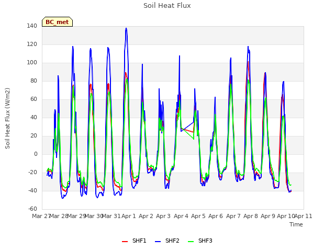Screen dimensions: 335x251
Task: Click the Time x-axis label
Action: [x=296, y=224]
